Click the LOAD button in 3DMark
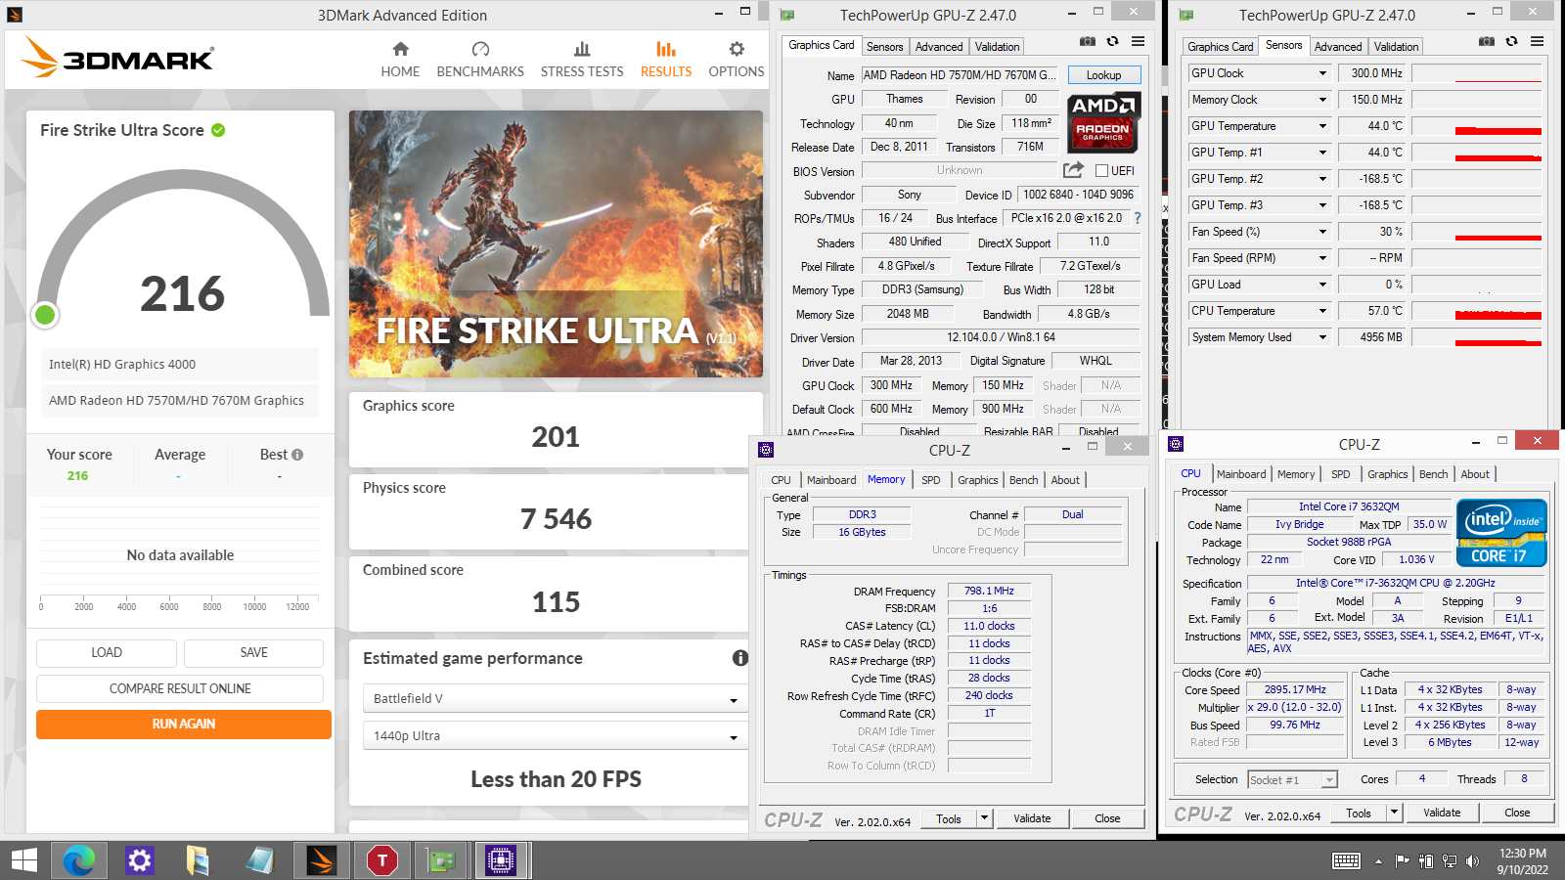 (107, 652)
